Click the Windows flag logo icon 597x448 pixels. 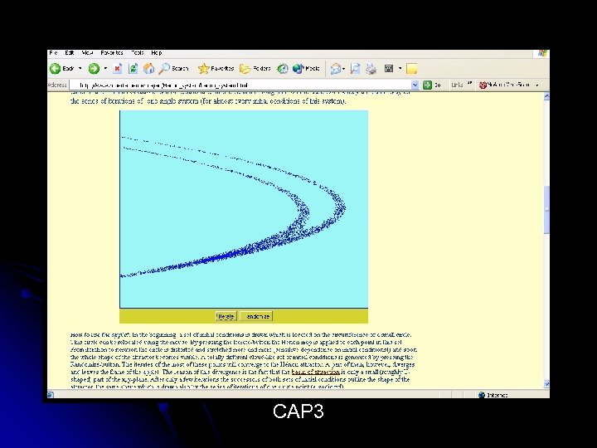(542, 53)
